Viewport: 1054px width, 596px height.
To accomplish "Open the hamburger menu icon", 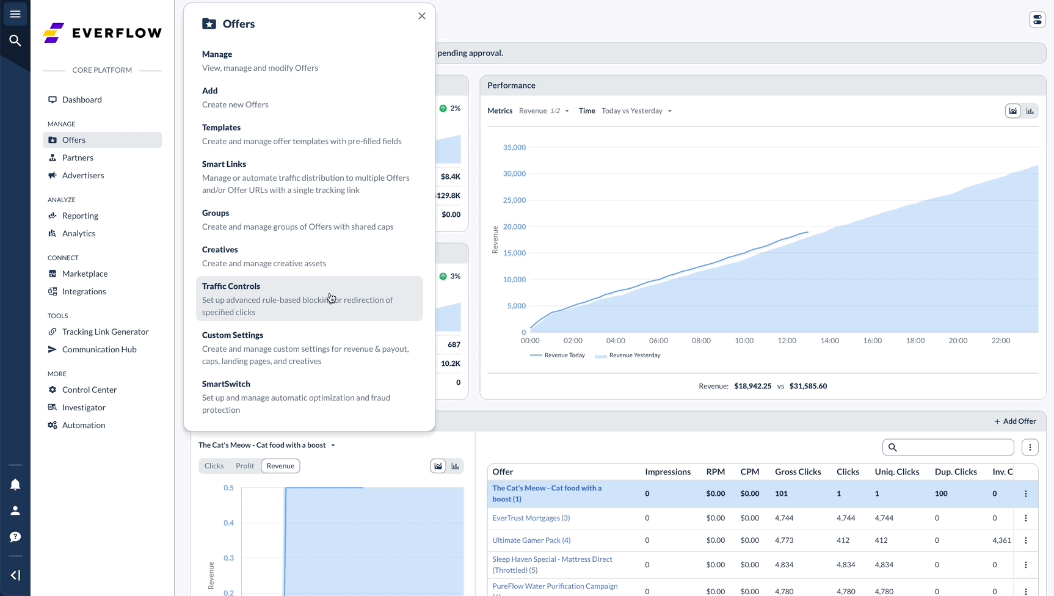I will (x=15, y=14).
